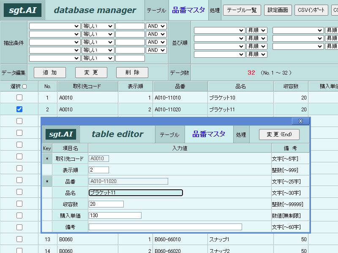Open the fifth 等しい operator dropdown
338x253 pixels.
pyautogui.click(x=98, y=58)
